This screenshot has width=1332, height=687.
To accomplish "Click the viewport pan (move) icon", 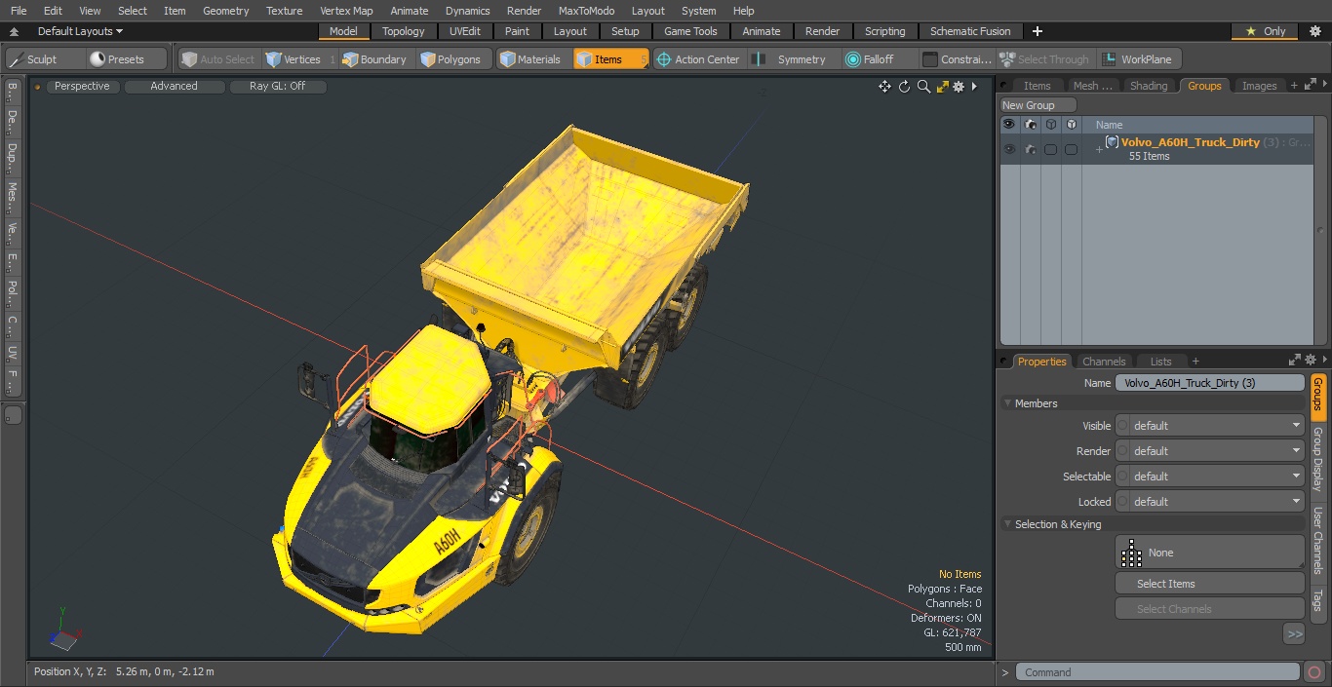I will pyautogui.click(x=884, y=87).
